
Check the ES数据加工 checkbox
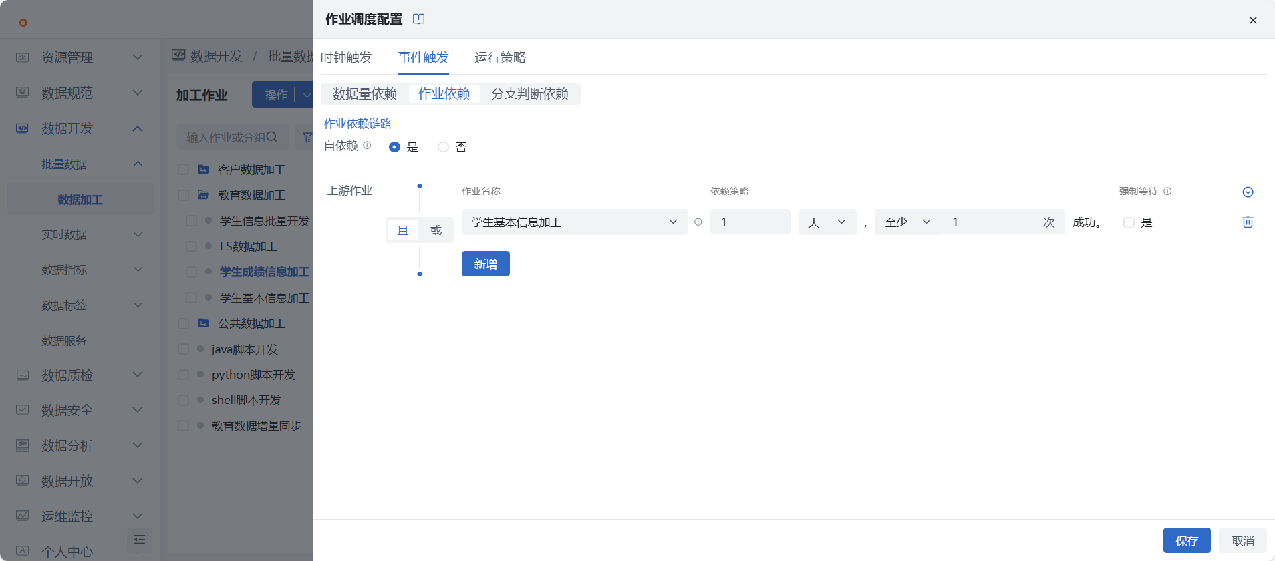click(191, 246)
